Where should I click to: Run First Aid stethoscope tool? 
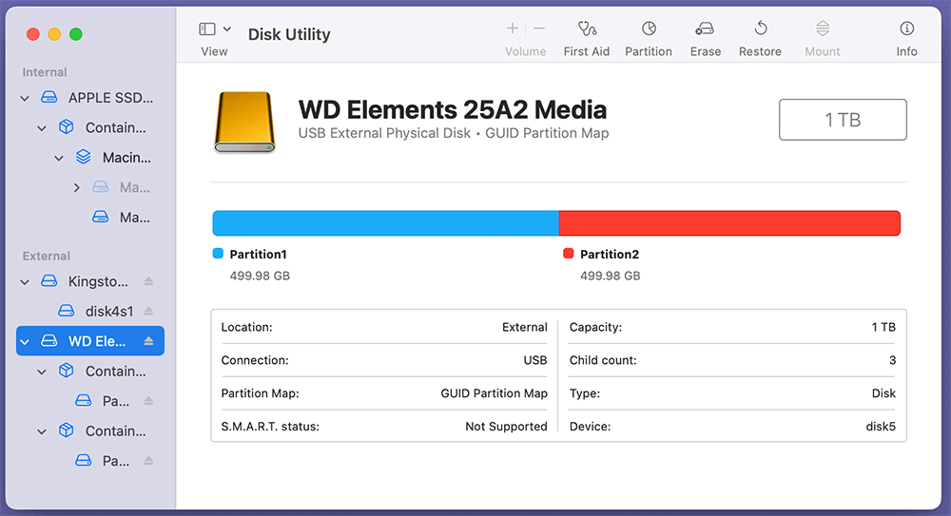point(587,29)
